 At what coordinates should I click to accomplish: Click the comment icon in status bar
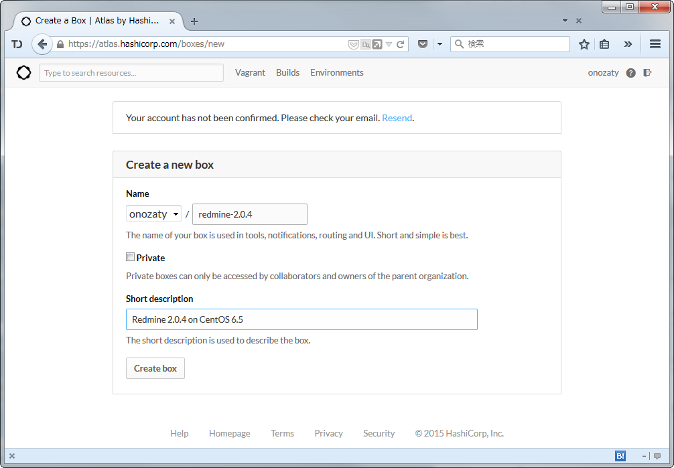[657, 456]
